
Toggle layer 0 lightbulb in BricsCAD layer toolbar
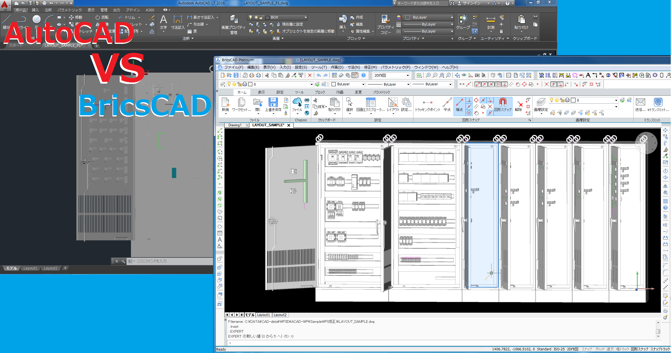pos(229,84)
